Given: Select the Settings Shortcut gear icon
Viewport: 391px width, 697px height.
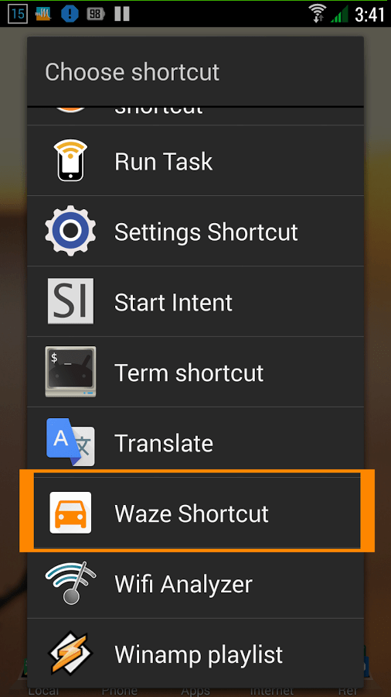Looking at the screenshot, I should click(70, 231).
